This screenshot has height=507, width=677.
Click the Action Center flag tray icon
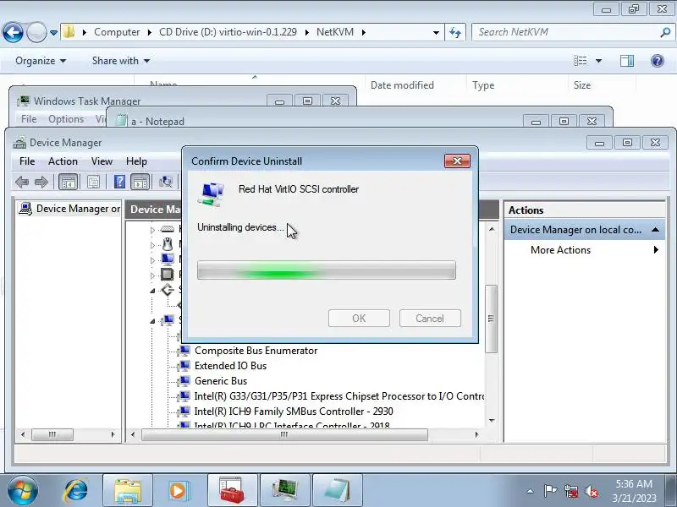pos(550,491)
